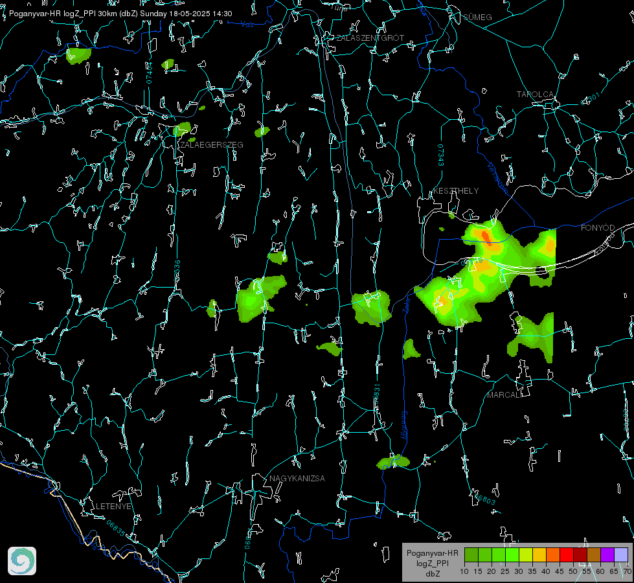Click the TAPOLCA town label
634x583 pixels.
click(536, 94)
